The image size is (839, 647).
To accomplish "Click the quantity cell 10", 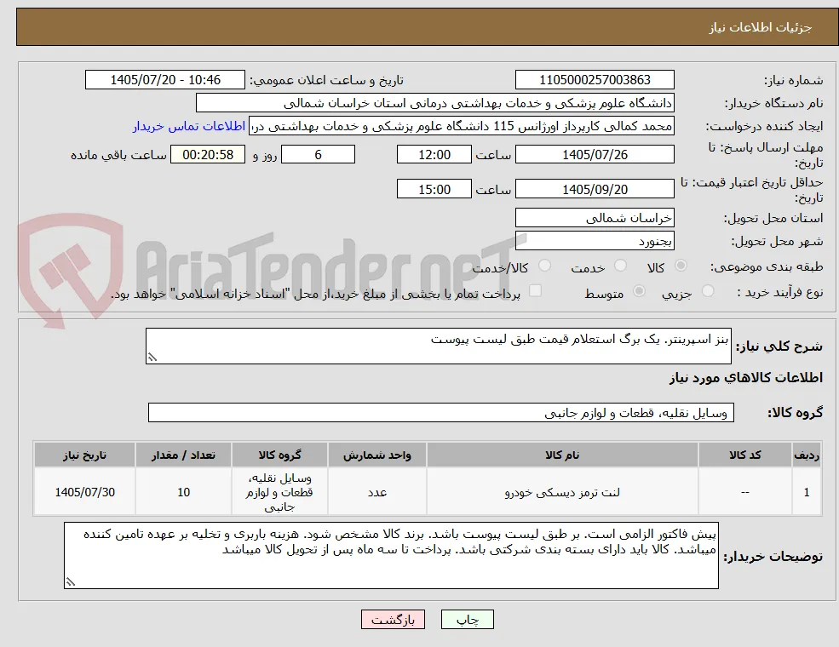I will pos(183,492).
